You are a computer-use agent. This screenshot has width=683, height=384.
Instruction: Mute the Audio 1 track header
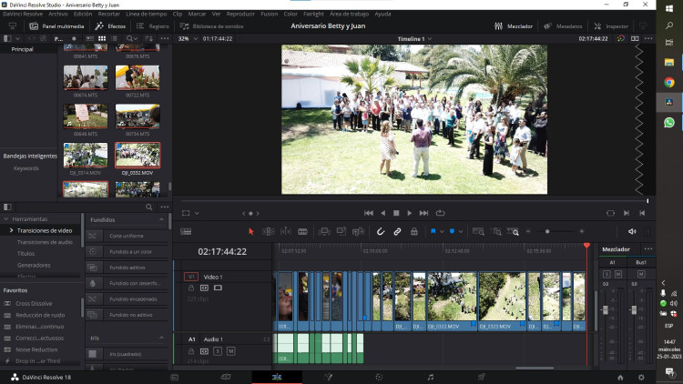[231, 351]
